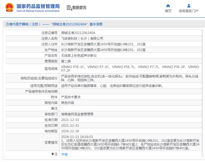Click the 数据查询 heading text

[79, 8]
